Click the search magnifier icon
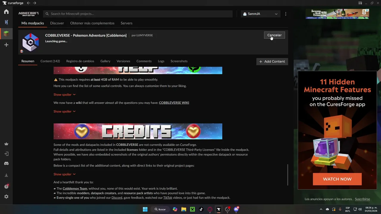Image resolution: width=381 pixels, height=214 pixels. (x=47, y=14)
